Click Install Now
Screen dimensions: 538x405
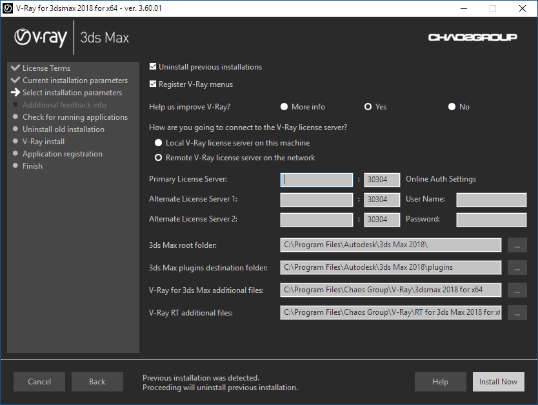pyautogui.click(x=498, y=382)
